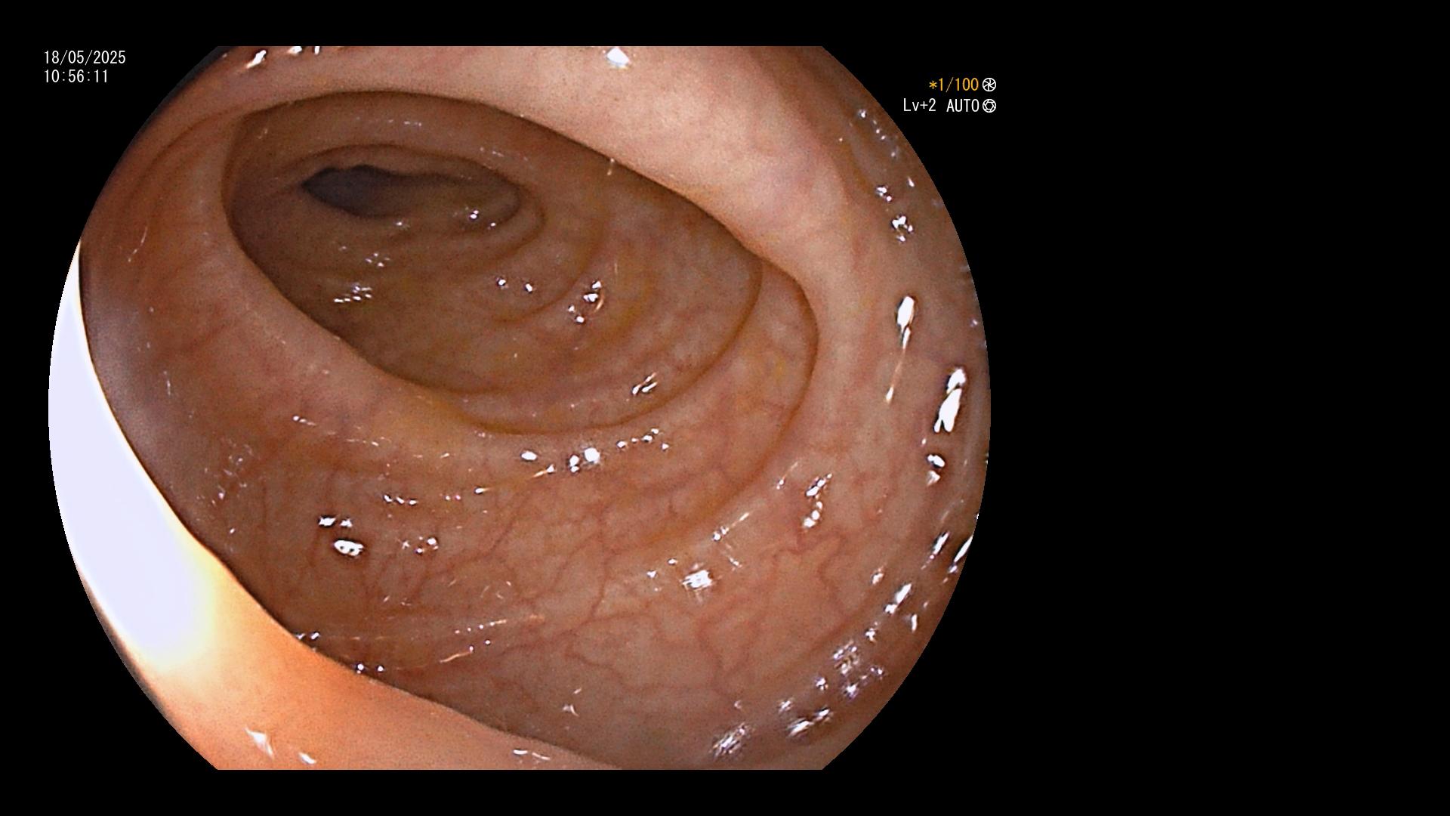Select the *1/100 shutter speed value
The image size is (1450, 816).
954,85
